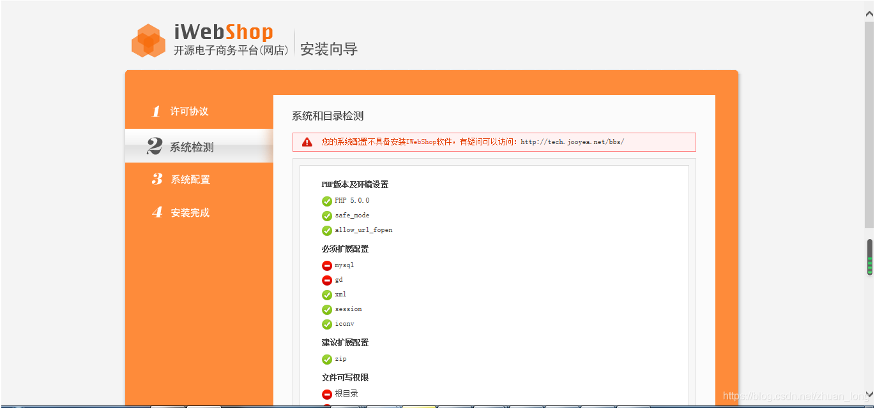Click the green check beside allow_url_fopen
The image size is (875, 408).
tap(327, 230)
